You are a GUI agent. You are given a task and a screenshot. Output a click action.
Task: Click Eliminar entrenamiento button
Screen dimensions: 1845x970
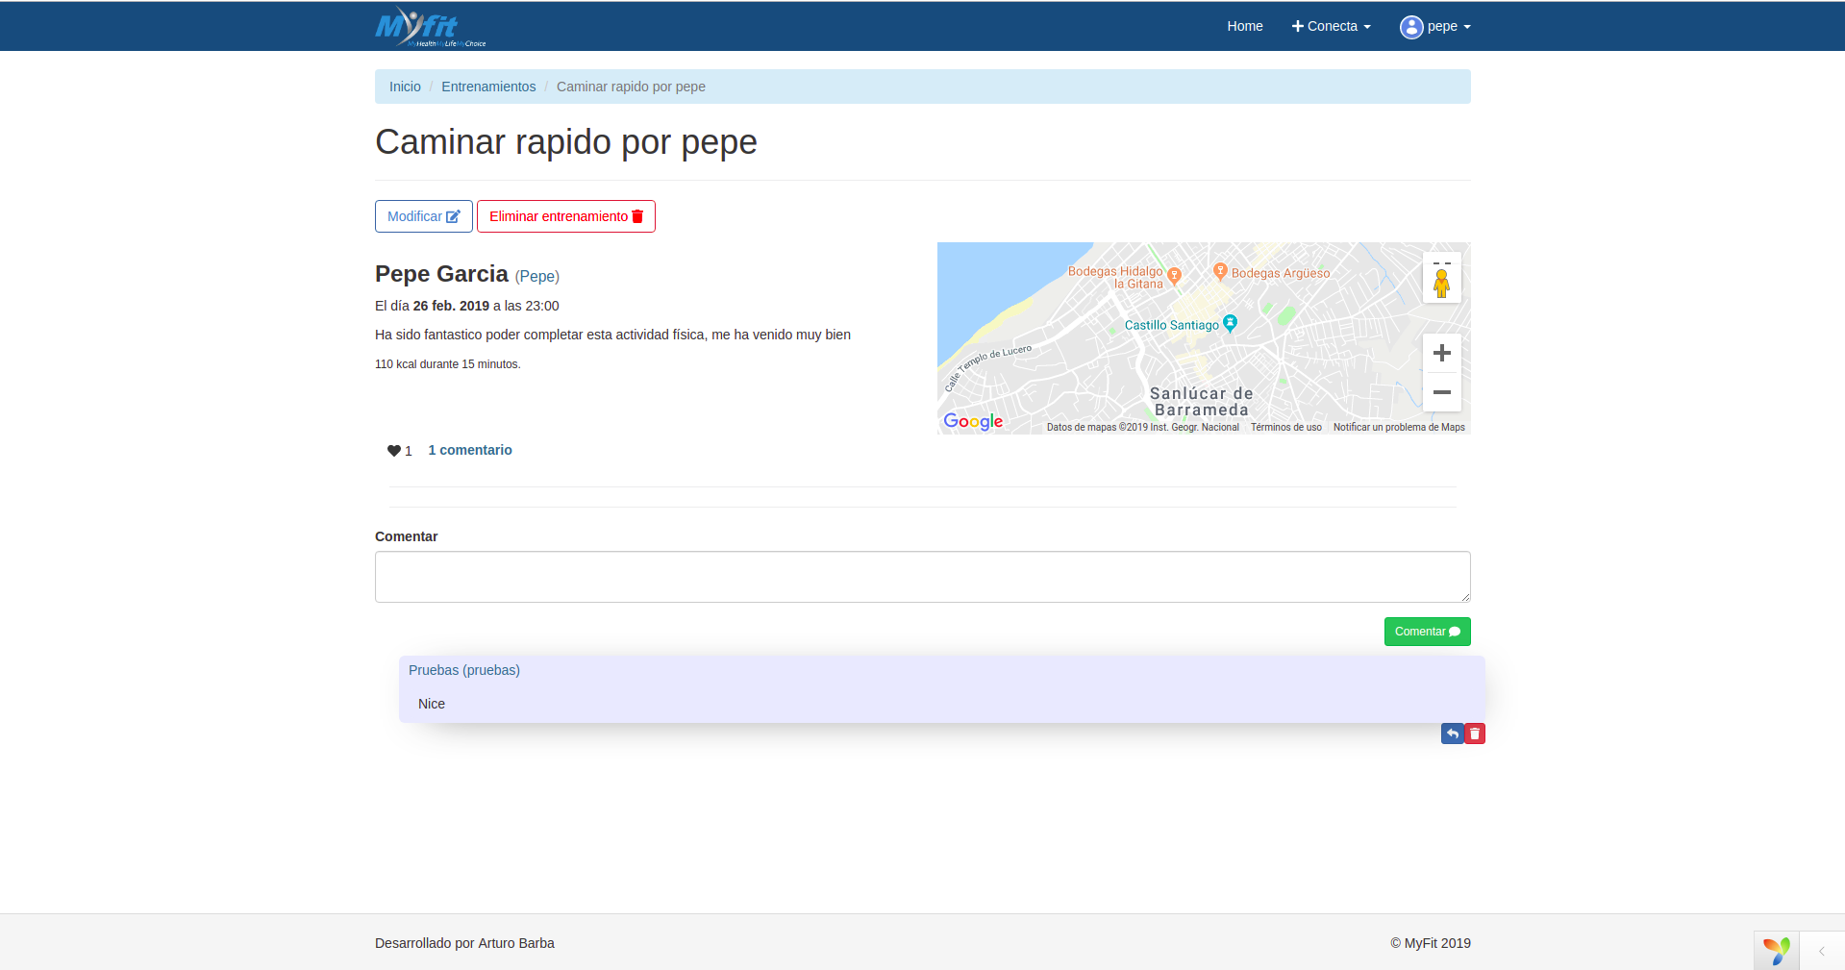pos(566,216)
